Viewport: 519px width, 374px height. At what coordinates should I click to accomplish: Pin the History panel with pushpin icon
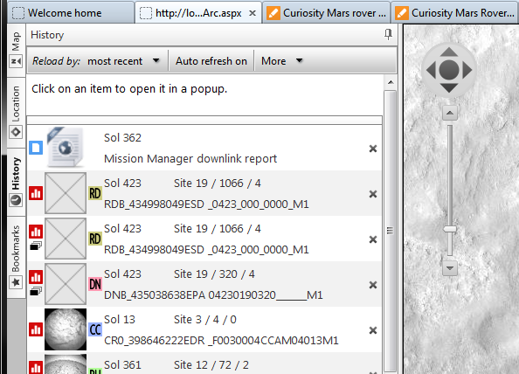[x=388, y=34]
